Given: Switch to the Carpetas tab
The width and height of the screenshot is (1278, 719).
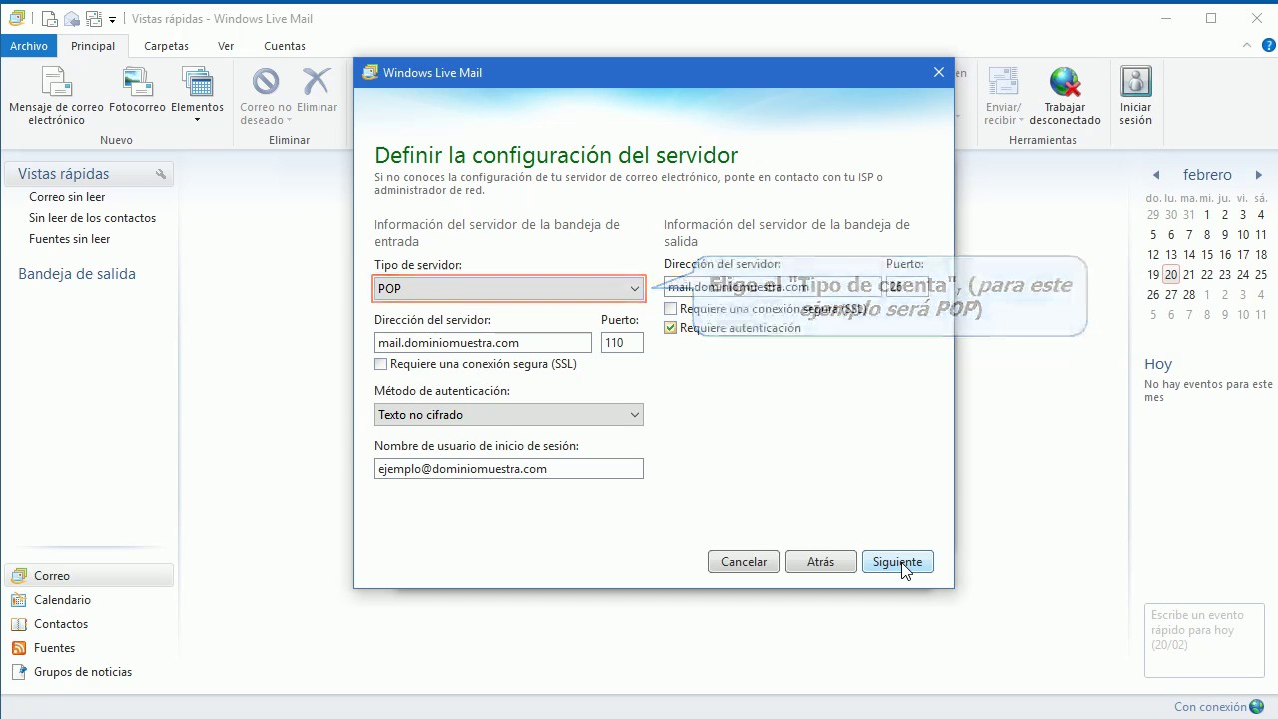Looking at the screenshot, I should tap(166, 46).
